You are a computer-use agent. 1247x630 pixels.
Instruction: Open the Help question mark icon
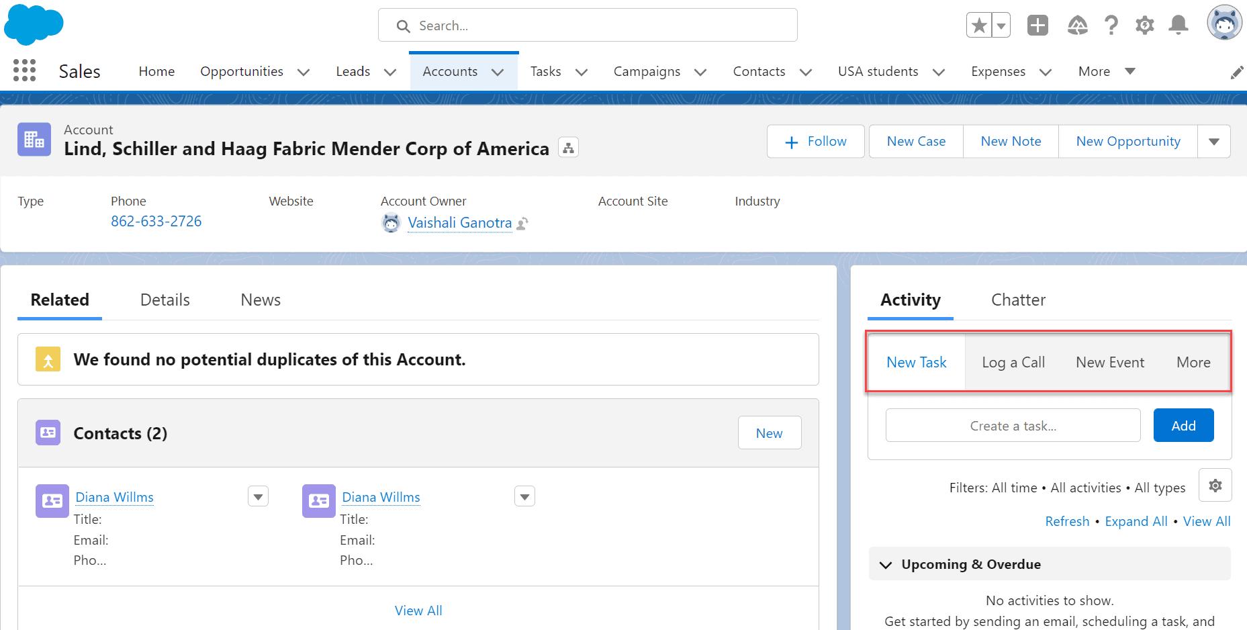tap(1111, 26)
